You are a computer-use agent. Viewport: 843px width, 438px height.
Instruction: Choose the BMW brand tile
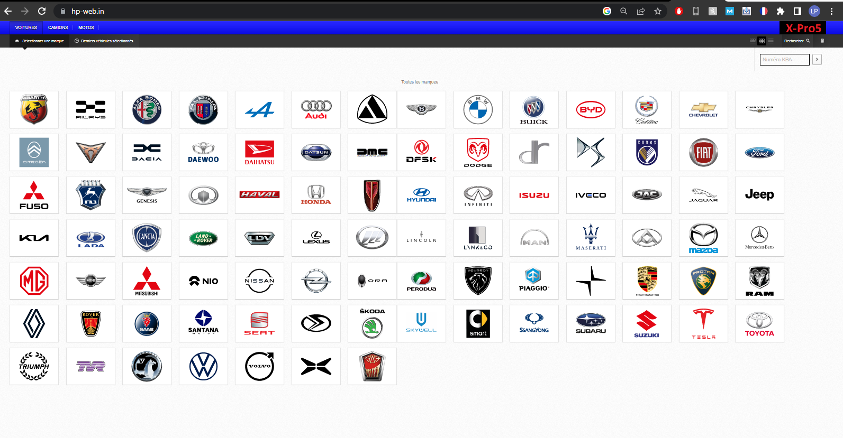point(478,109)
